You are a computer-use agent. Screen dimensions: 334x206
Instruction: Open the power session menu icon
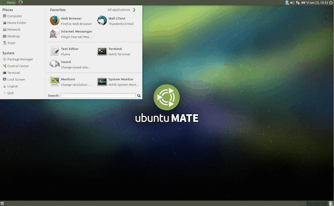click(x=331, y=3)
